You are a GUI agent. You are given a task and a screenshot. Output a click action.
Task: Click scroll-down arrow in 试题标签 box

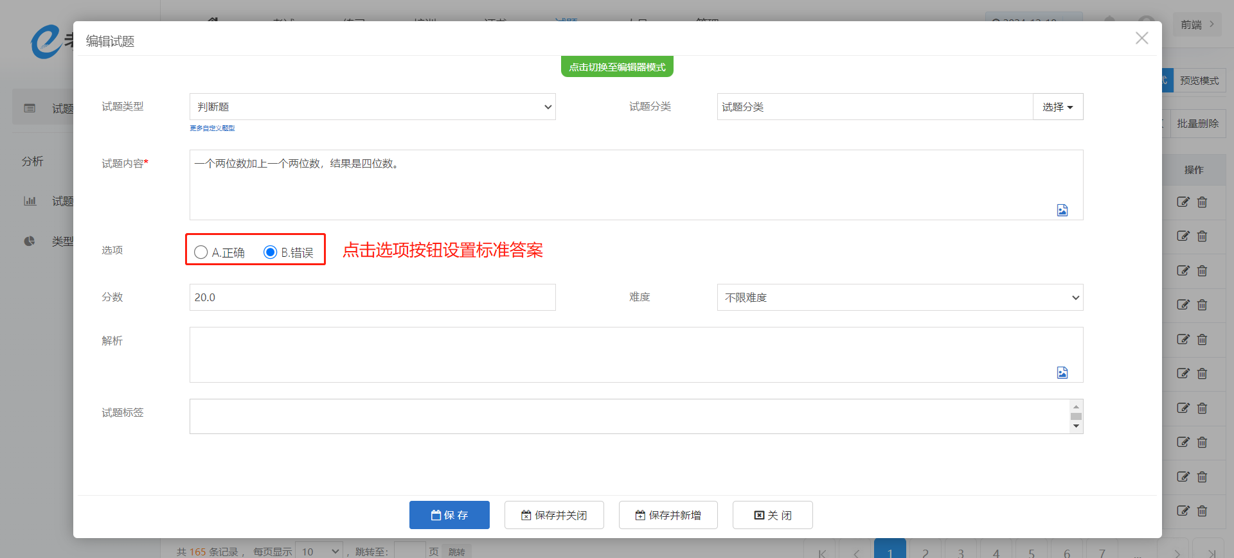pos(1076,426)
